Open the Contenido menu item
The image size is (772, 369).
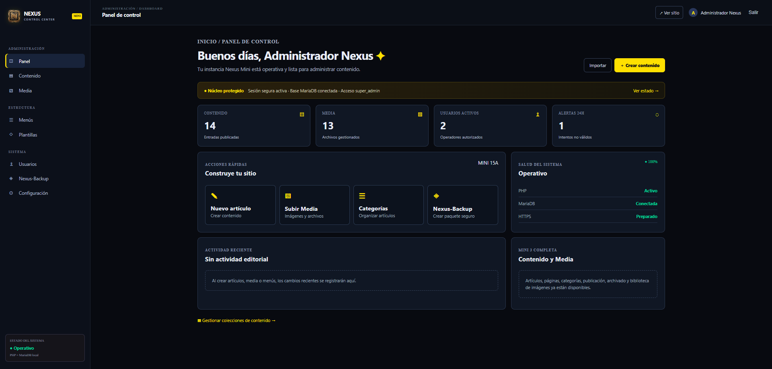coord(45,76)
